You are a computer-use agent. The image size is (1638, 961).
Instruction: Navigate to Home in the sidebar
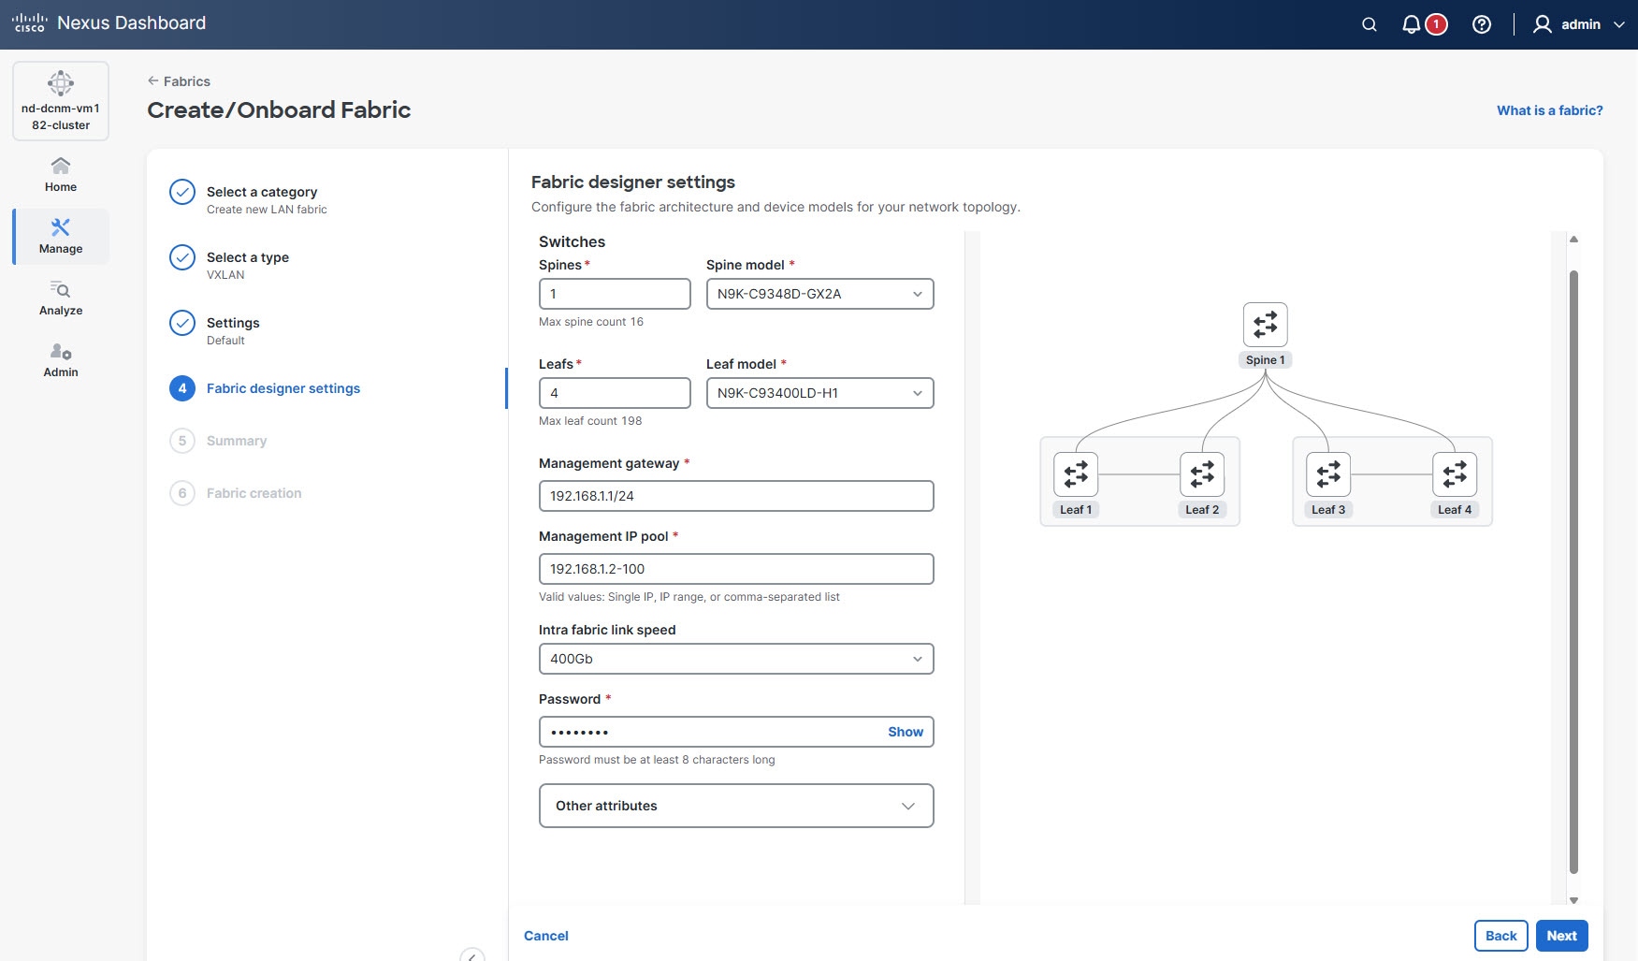[x=60, y=173]
